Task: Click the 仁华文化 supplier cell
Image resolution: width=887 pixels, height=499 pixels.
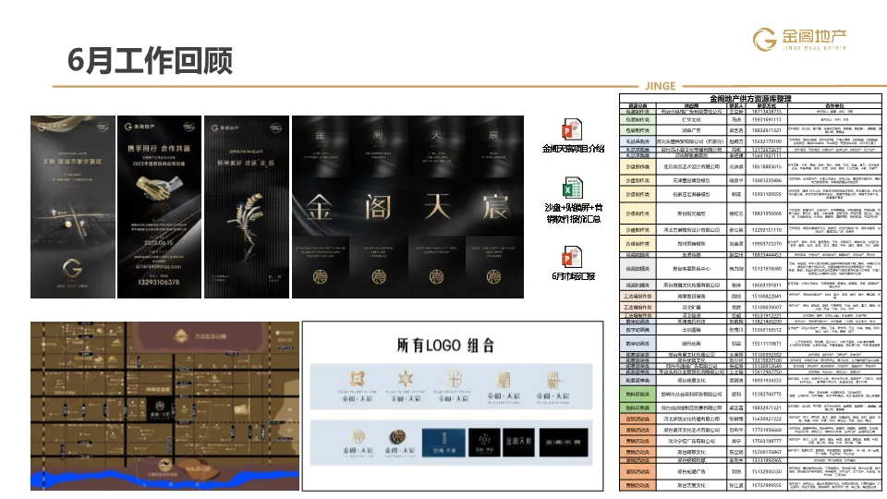Action: click(x=691, y=120)
